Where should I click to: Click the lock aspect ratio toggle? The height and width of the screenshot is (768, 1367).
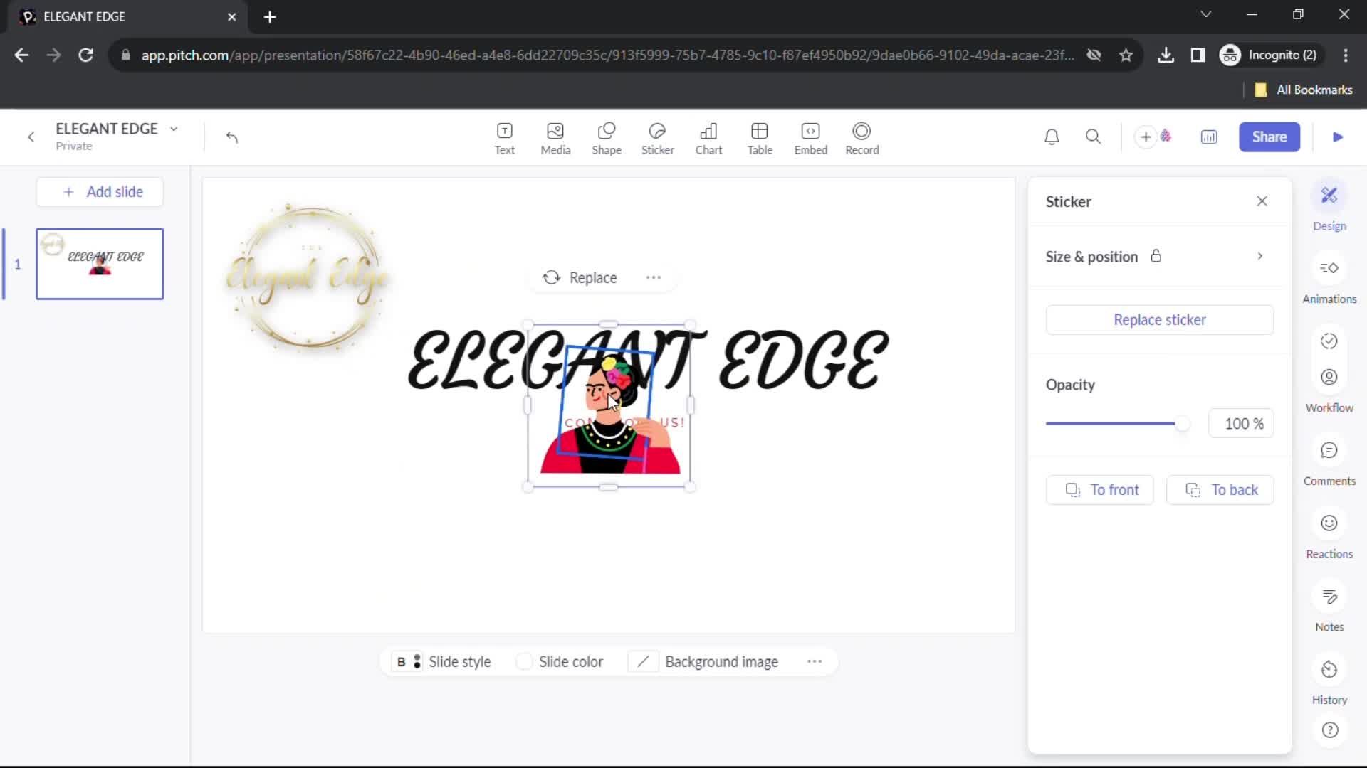[x=1156, y=256]
